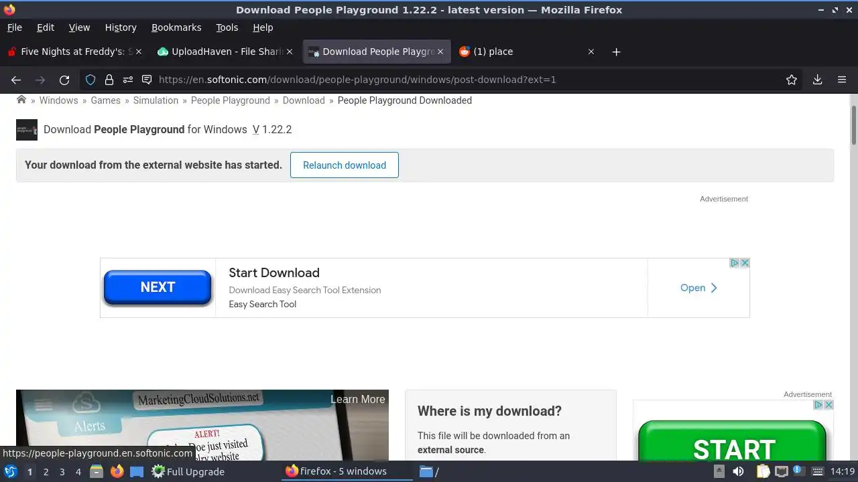This screenshot has height=482, width=858.
Task: Switch to workspace 4 in taskbar
Action: [x=78, y=471]
